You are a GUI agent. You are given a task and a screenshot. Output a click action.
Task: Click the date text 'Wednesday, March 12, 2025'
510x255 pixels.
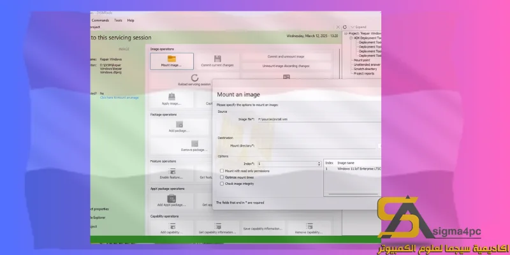(x=307, y=36)
